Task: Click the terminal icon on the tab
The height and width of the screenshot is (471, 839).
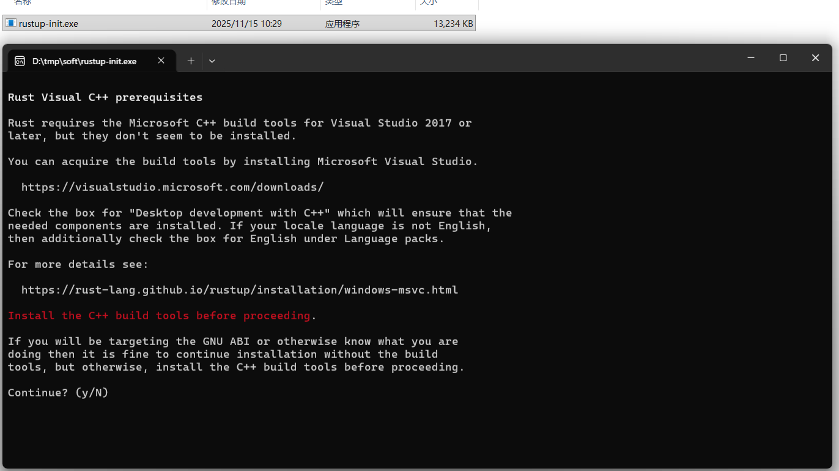Action: (x=20, y=61)
